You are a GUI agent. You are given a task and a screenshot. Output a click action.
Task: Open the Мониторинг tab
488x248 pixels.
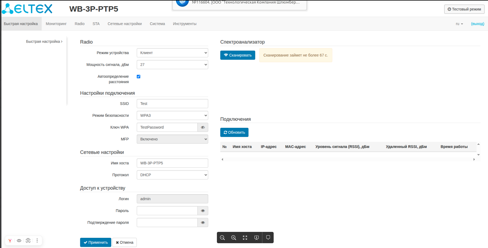coord(56,24)
